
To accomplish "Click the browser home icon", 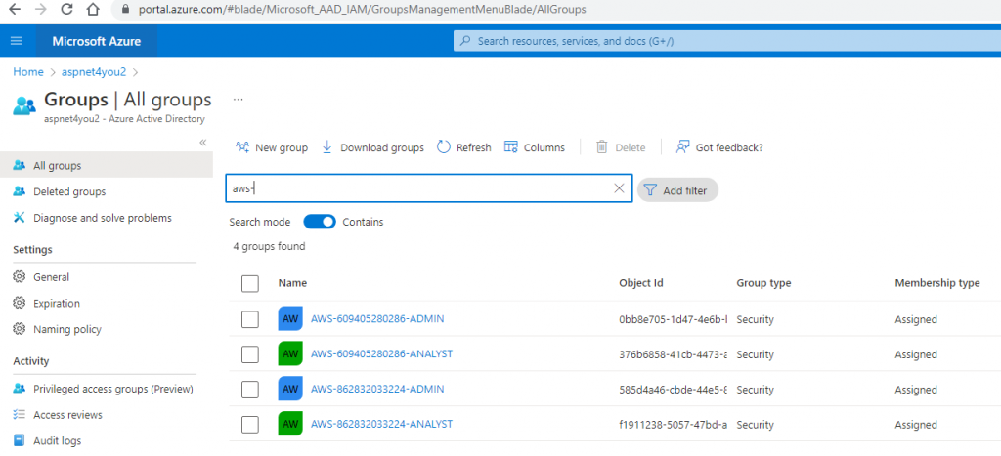I will 93,10.
